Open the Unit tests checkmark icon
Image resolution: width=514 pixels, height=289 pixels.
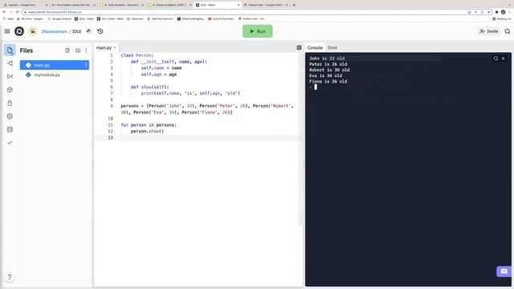10,143
